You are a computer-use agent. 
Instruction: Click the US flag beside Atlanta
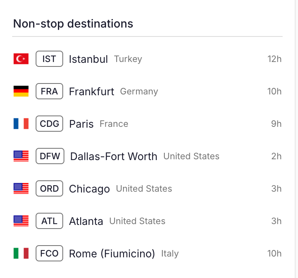[21, 221]
